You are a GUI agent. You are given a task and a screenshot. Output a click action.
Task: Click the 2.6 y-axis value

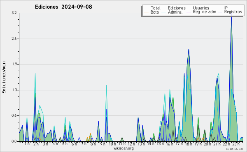pyautogui.click(x=14, y=39)
